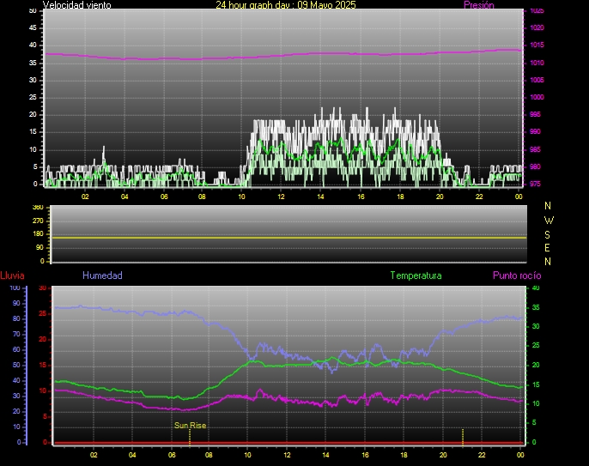The width and height of the screenshot is (589, 466).
Task: Click the '90' wind direction axis value
Action: click(x=39, y=248)
